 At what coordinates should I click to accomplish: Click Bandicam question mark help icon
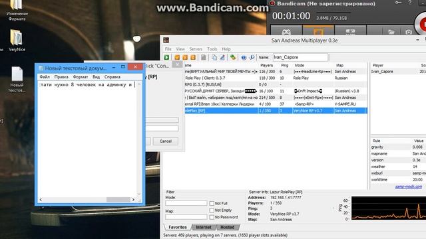pos(410,3)
